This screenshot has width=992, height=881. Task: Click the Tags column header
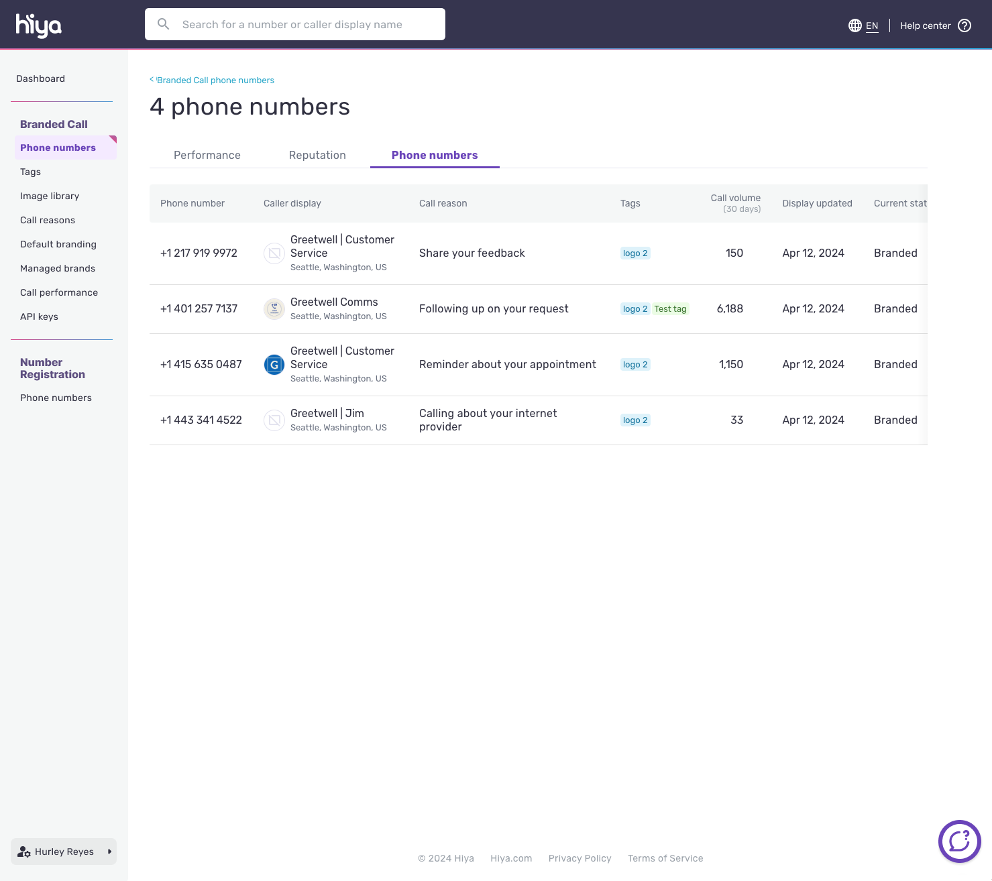point(630,203)
